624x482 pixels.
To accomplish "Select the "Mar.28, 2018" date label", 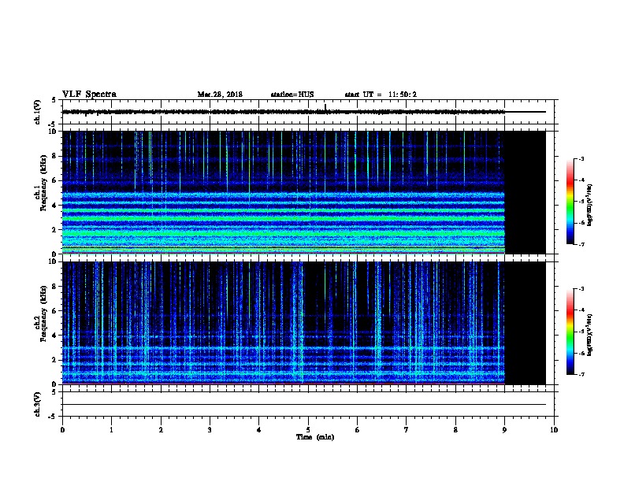I will 220,95.
